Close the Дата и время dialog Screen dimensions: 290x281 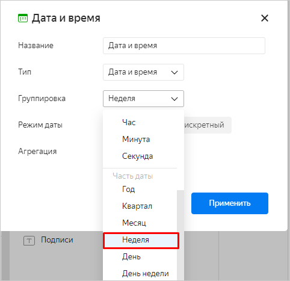pyautogui.click(x=265, y=18)
